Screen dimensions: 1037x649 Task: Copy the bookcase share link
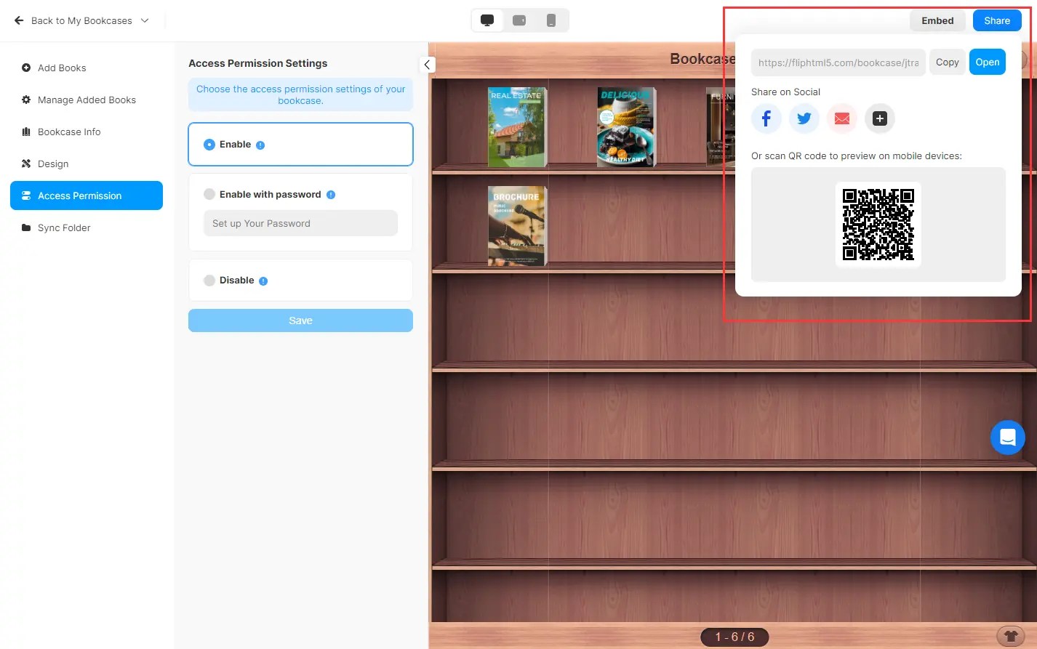[x=947, y=62]
